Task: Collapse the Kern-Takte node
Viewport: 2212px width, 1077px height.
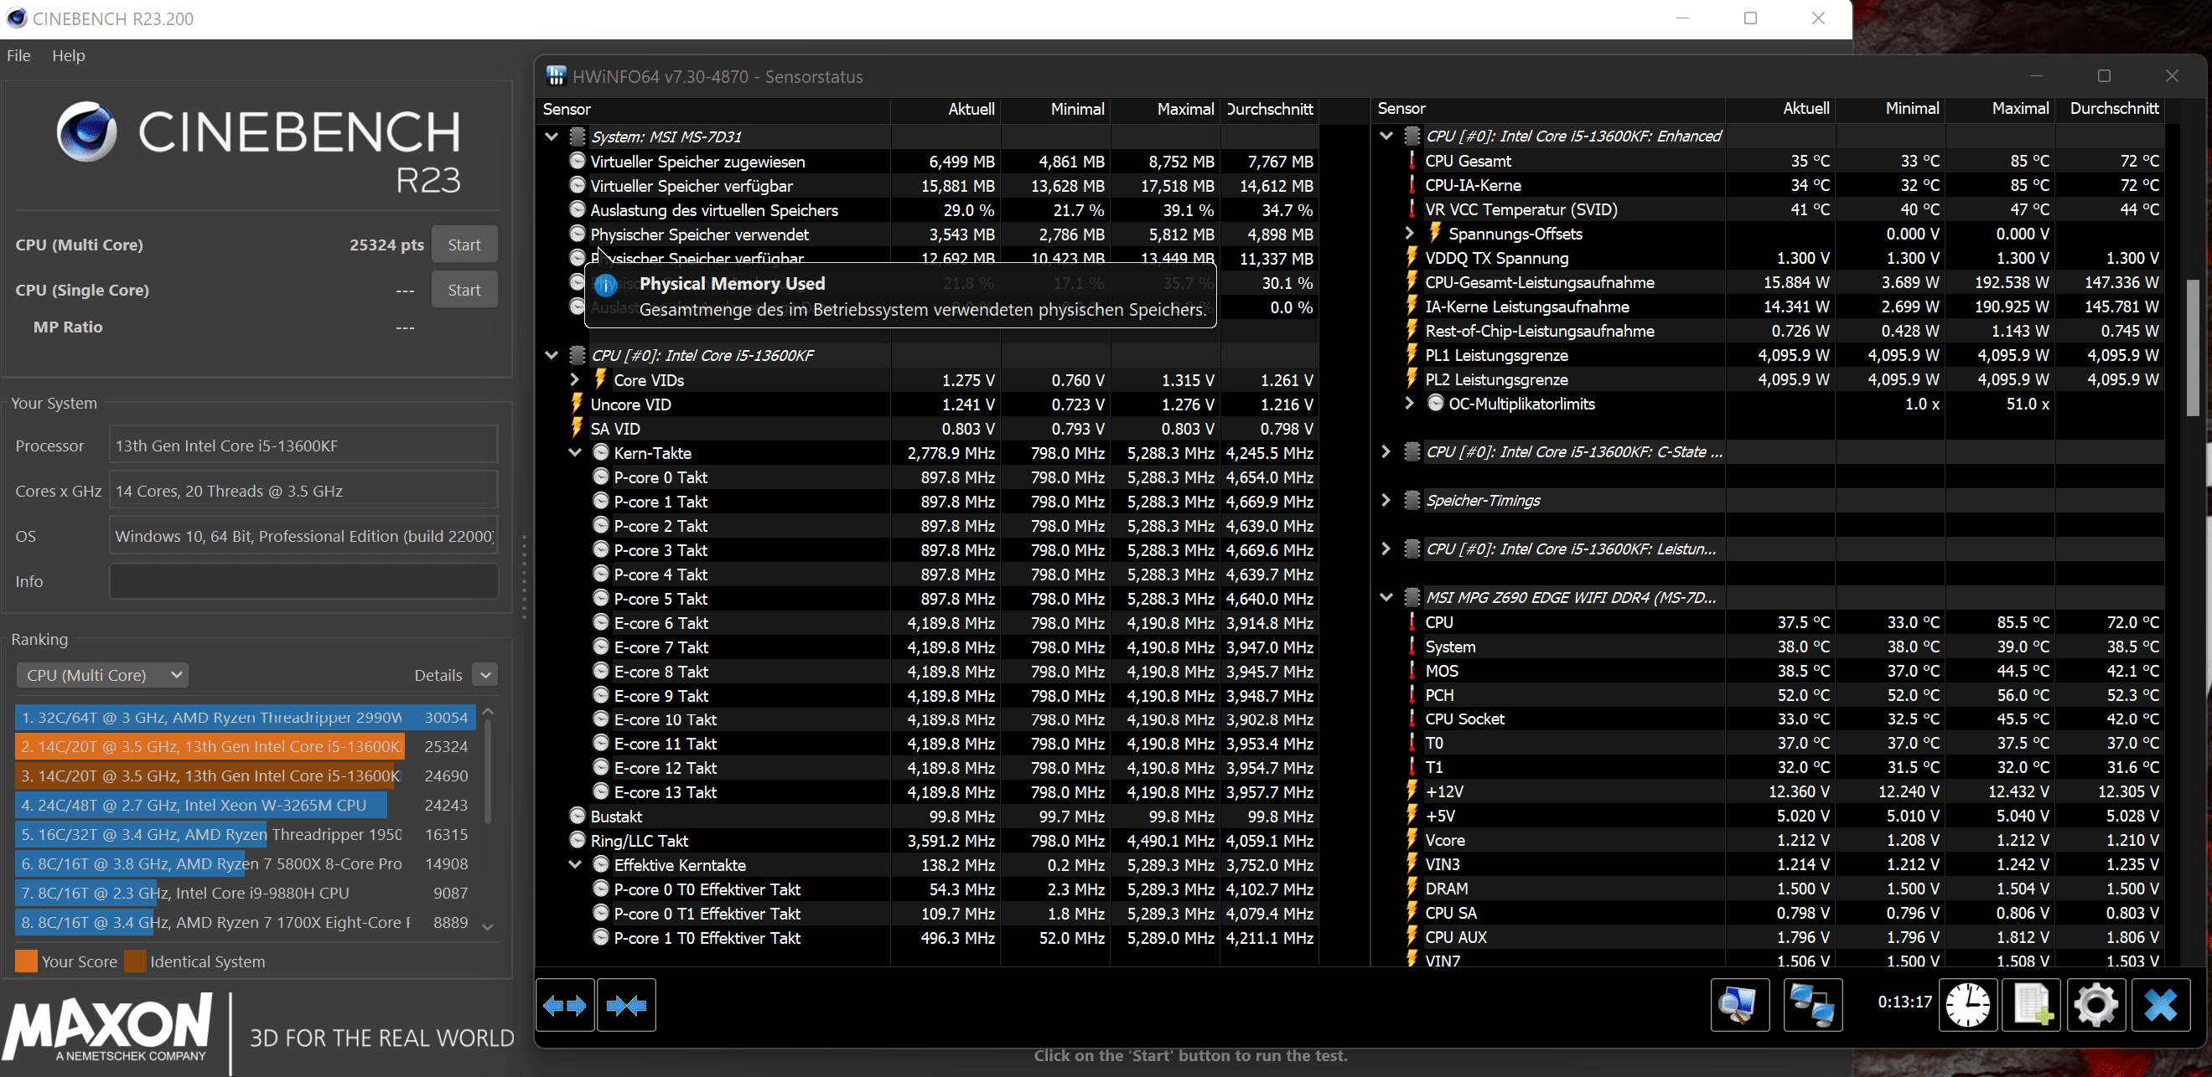Action: point(575,452)
